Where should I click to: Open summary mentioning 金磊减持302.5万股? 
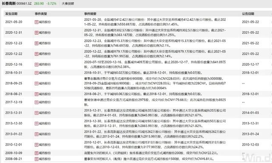(155, 33)
